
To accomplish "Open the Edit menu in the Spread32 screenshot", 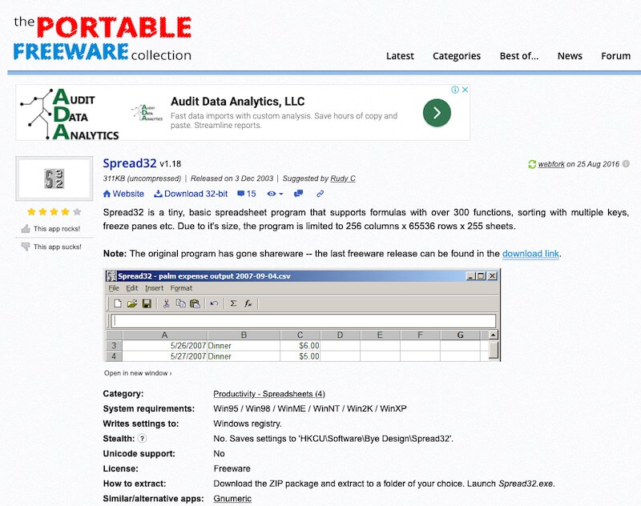I will [131, 288].
